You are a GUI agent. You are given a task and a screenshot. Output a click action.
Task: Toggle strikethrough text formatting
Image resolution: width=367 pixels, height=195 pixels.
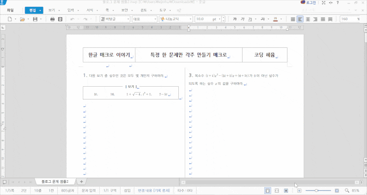pyautogui.click(x=263, y=19)
